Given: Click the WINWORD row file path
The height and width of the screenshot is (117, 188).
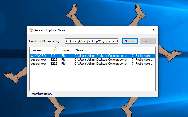Looking at the screenshot, I should (114, 56).
